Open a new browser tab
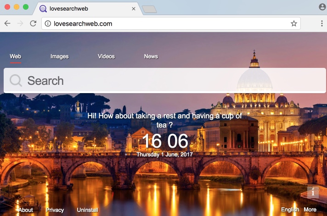Viewport: 327px width, 216px height. [149, 9]
